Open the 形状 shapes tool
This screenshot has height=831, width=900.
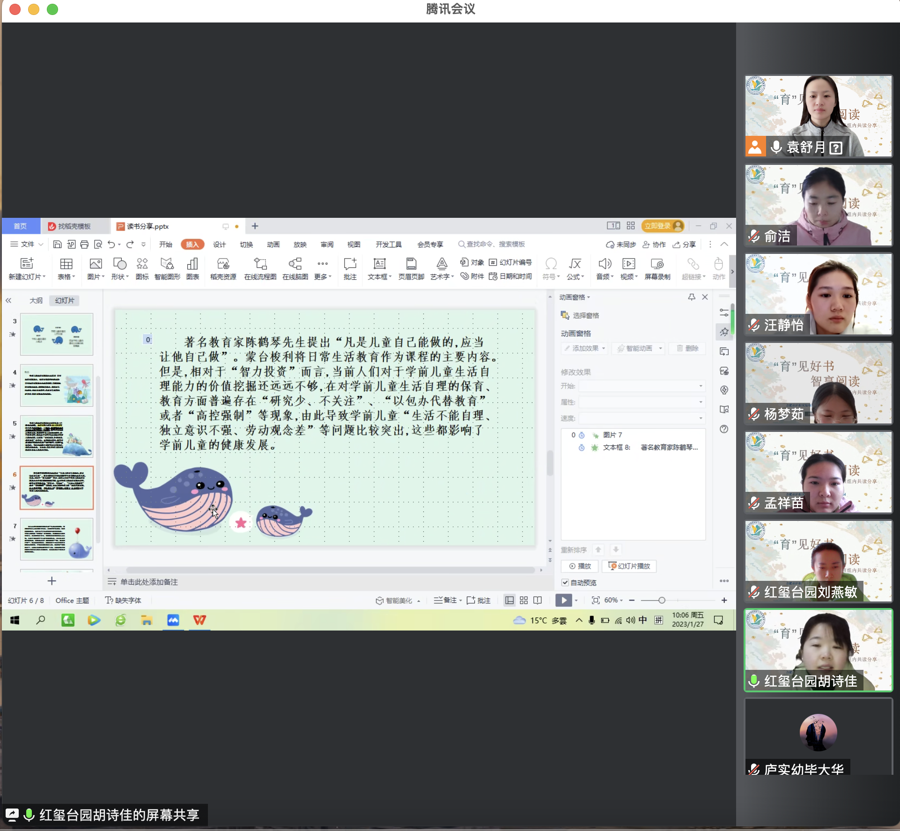(x=120, y=268)
